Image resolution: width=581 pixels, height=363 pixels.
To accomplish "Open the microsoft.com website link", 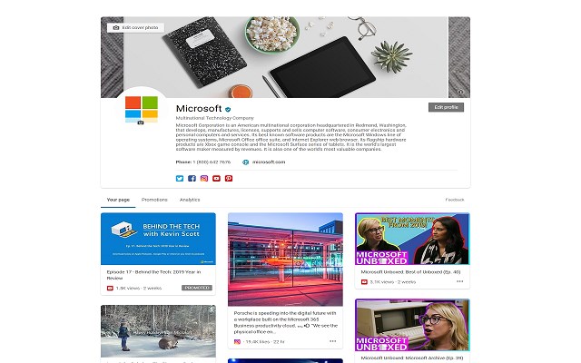I will 269,162.
